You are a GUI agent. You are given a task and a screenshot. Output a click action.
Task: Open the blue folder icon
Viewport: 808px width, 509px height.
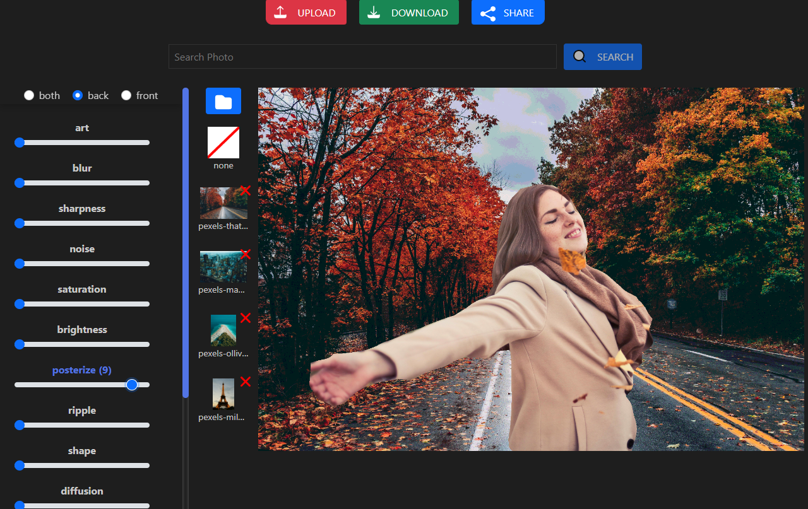(x=223, y=101)
